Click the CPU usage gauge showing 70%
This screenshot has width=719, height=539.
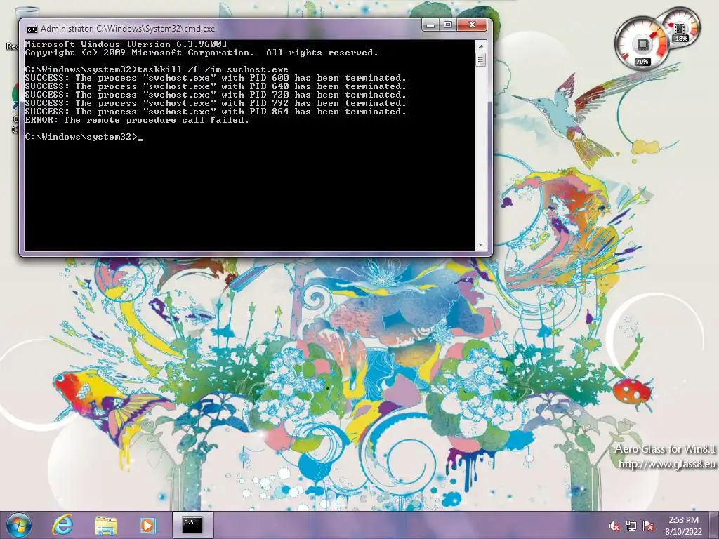click(x=642, y=44)
